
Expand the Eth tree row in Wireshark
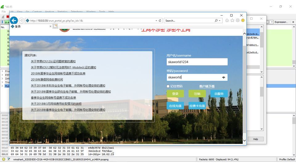pyautogui.click(x=2, y=75)
